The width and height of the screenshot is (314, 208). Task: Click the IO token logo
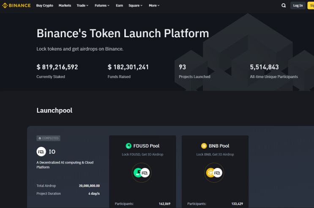coord(41,152)
